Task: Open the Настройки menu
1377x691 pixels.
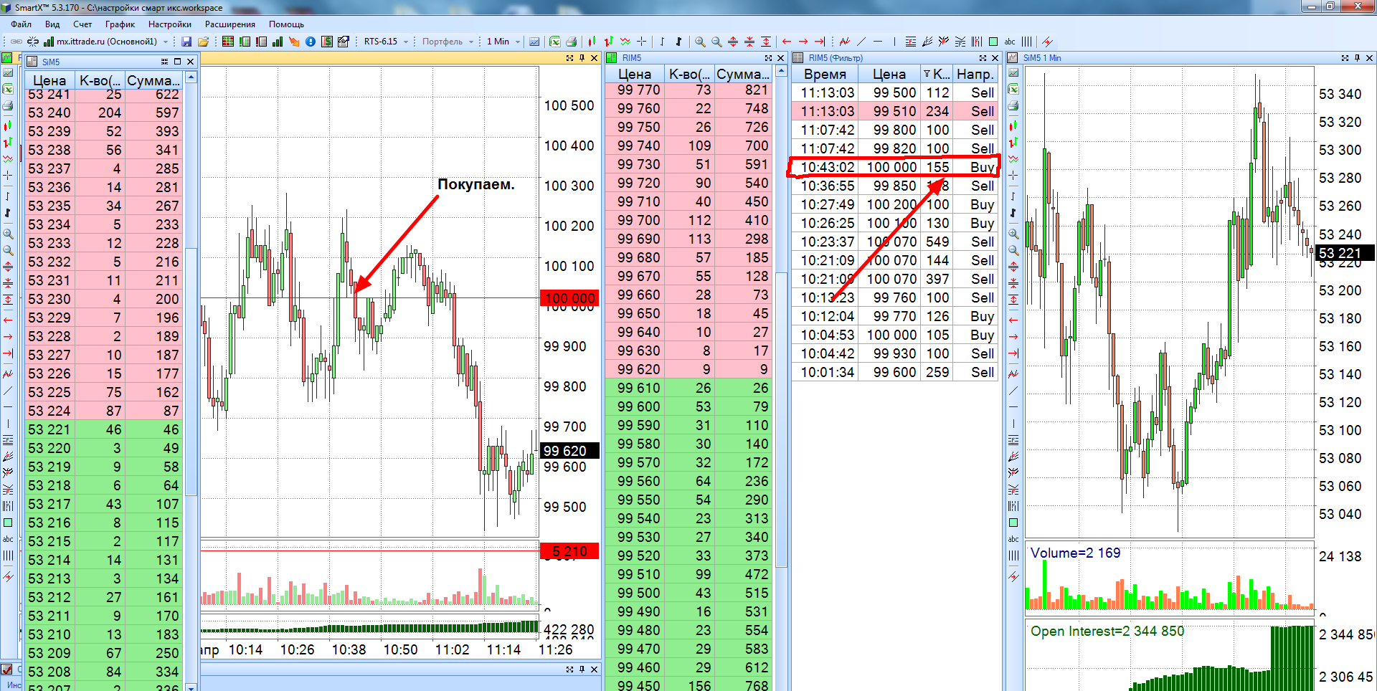Action: click(170, 24)
